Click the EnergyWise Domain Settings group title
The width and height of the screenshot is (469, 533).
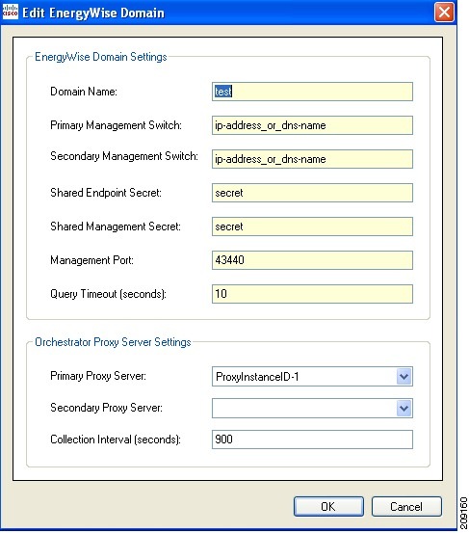click(101, 57)
